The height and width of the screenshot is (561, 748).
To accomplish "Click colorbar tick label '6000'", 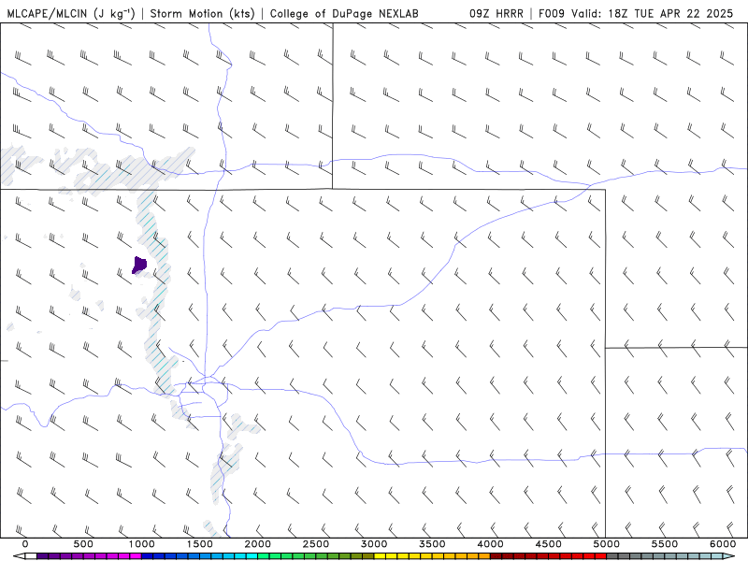I will [723, 544].
